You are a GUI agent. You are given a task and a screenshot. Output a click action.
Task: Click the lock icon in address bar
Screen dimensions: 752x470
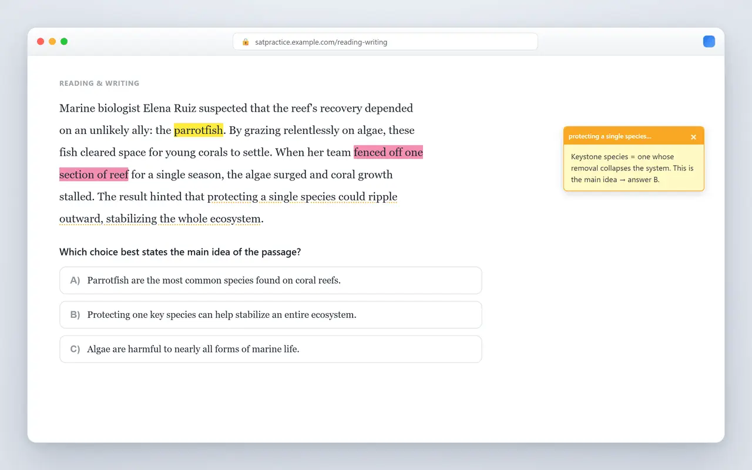[246, 42]
